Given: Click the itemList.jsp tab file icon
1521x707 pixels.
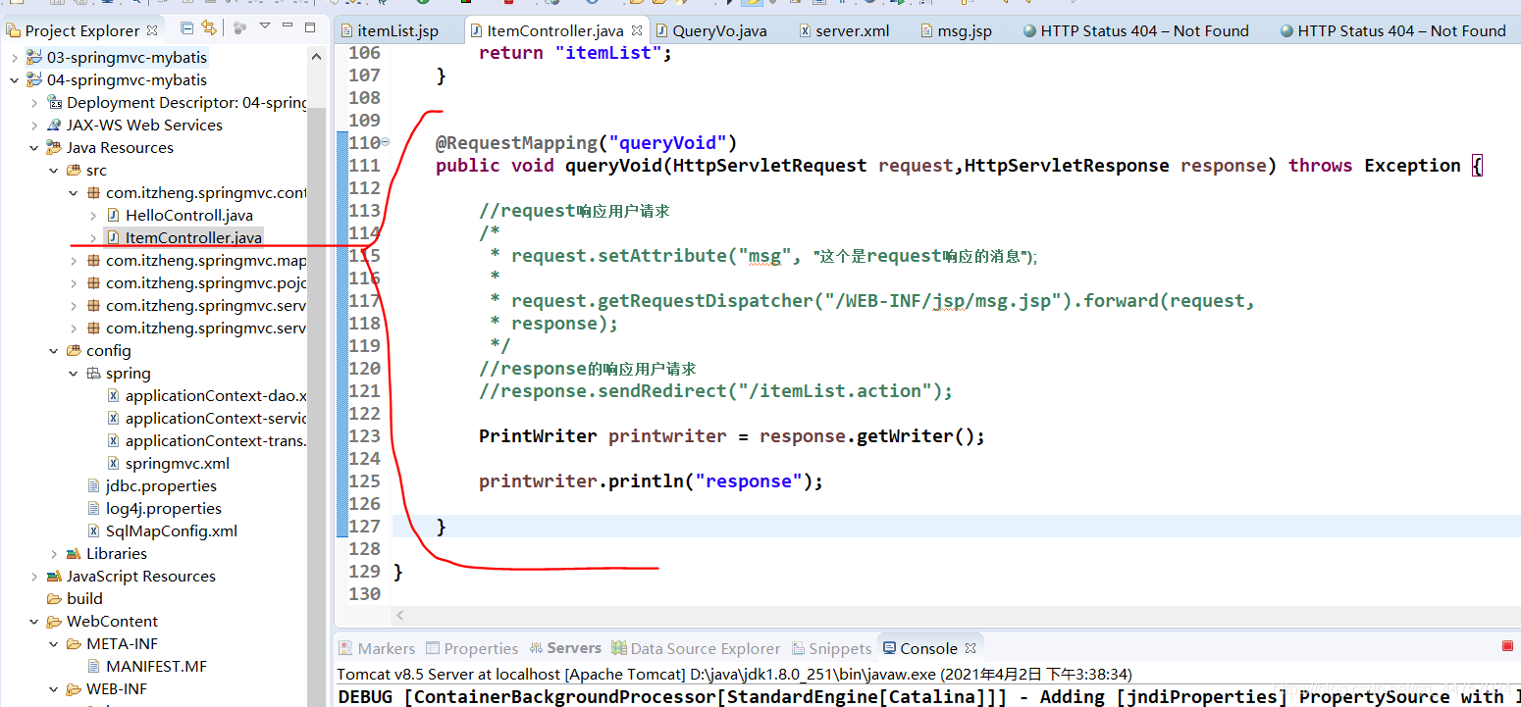Looking at the screenshot, I should pyautogui.click(x=346, y=31).
